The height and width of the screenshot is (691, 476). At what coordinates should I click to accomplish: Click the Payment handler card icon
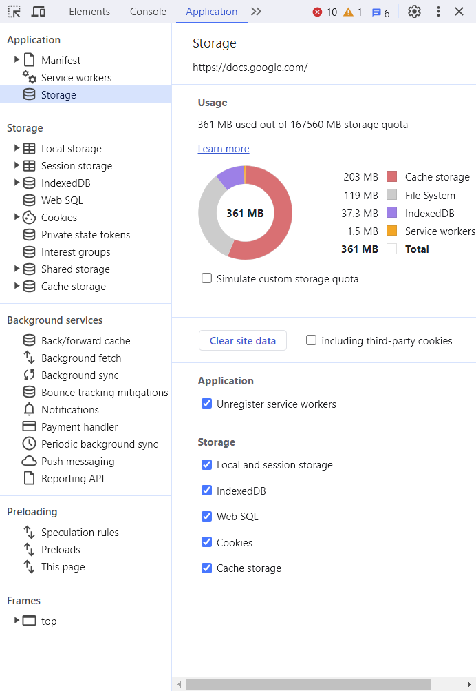click(x=29, y=426)
